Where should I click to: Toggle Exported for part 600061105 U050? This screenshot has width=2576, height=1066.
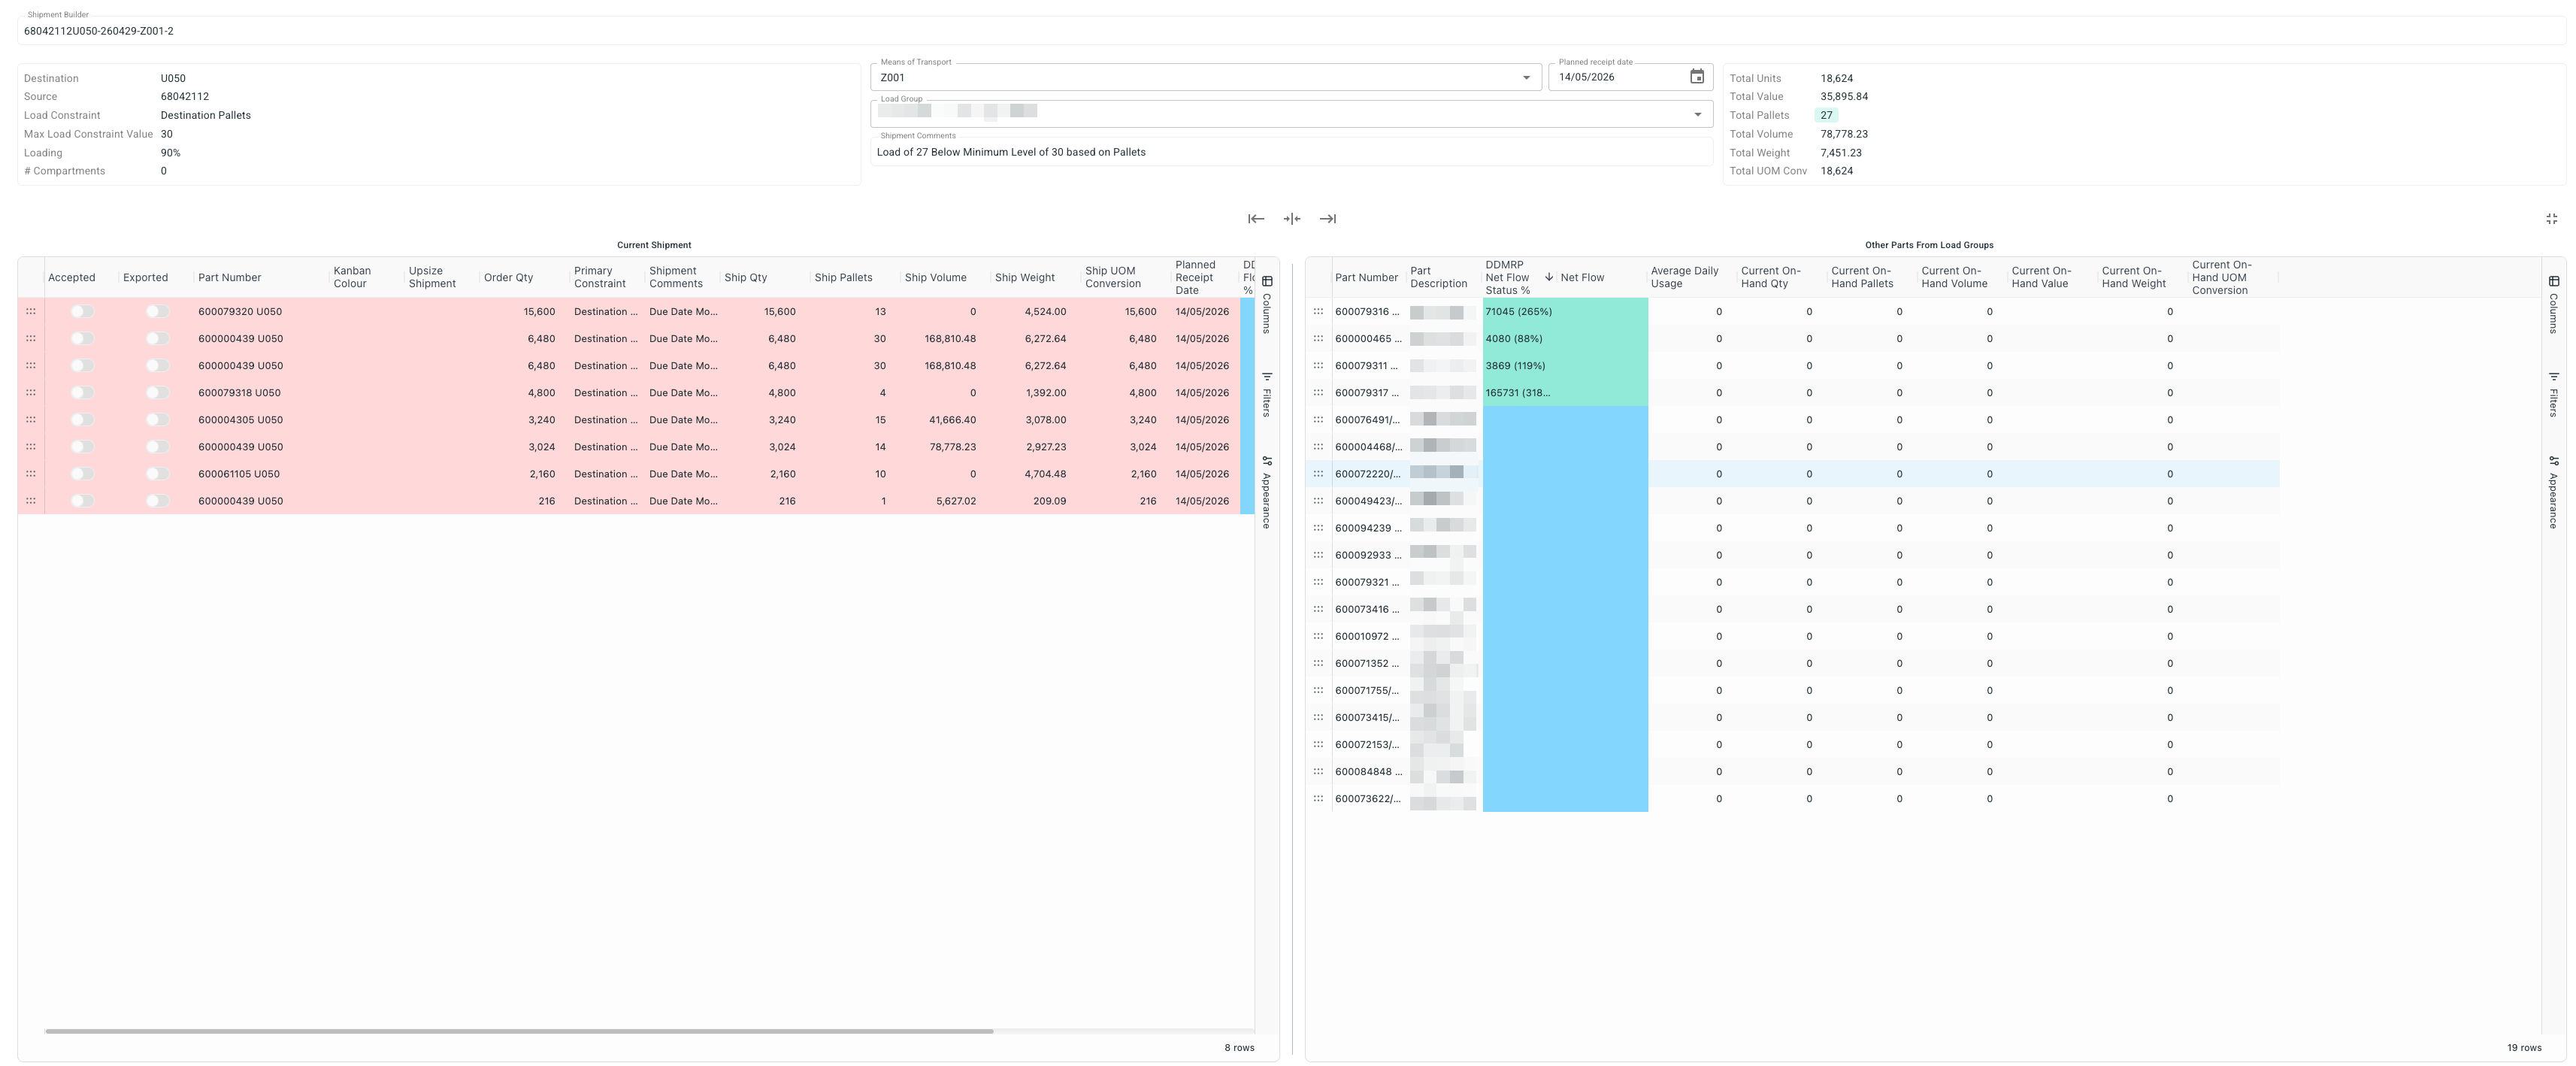coord(157,474)
